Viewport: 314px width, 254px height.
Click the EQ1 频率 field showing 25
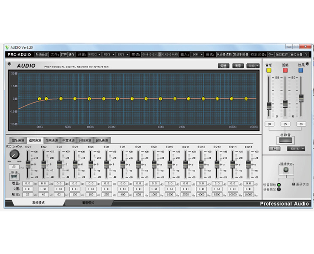point(28,194)
